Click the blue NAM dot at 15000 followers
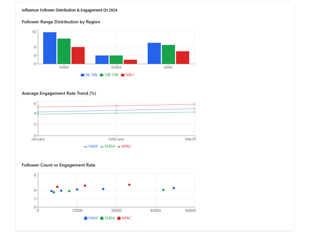Image resolution: width=311 pixels, height=233 pixels. pos(77,190)
